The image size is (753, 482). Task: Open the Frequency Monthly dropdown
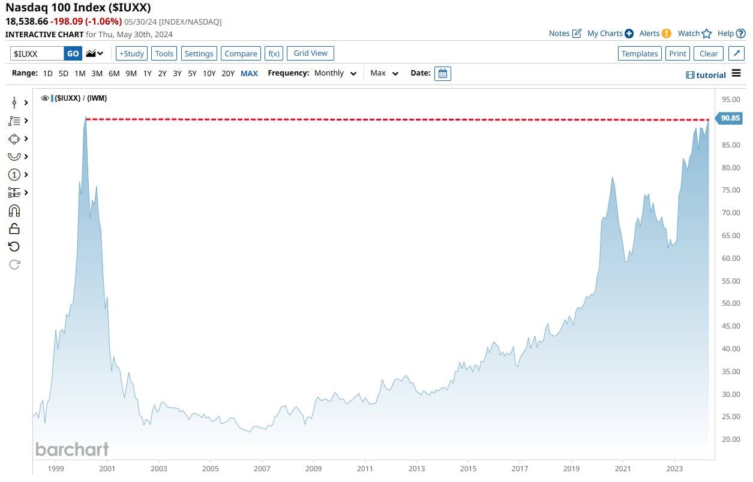coord(335,73)
